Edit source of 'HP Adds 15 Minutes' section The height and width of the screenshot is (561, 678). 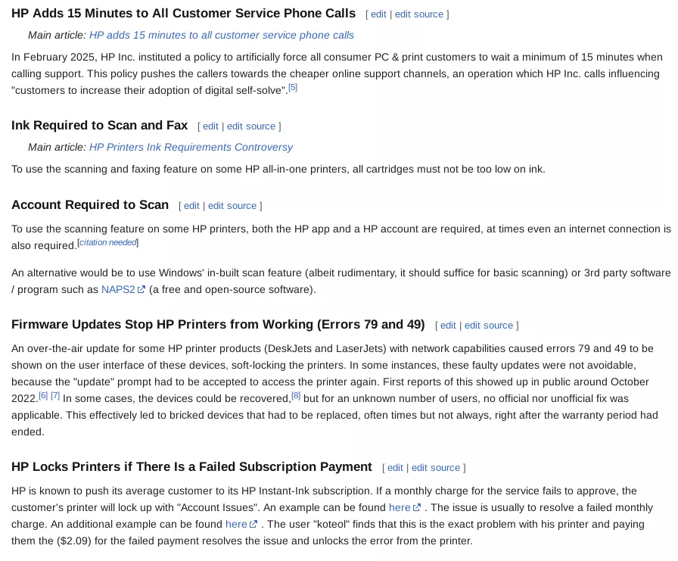click(x=419, y=14)
